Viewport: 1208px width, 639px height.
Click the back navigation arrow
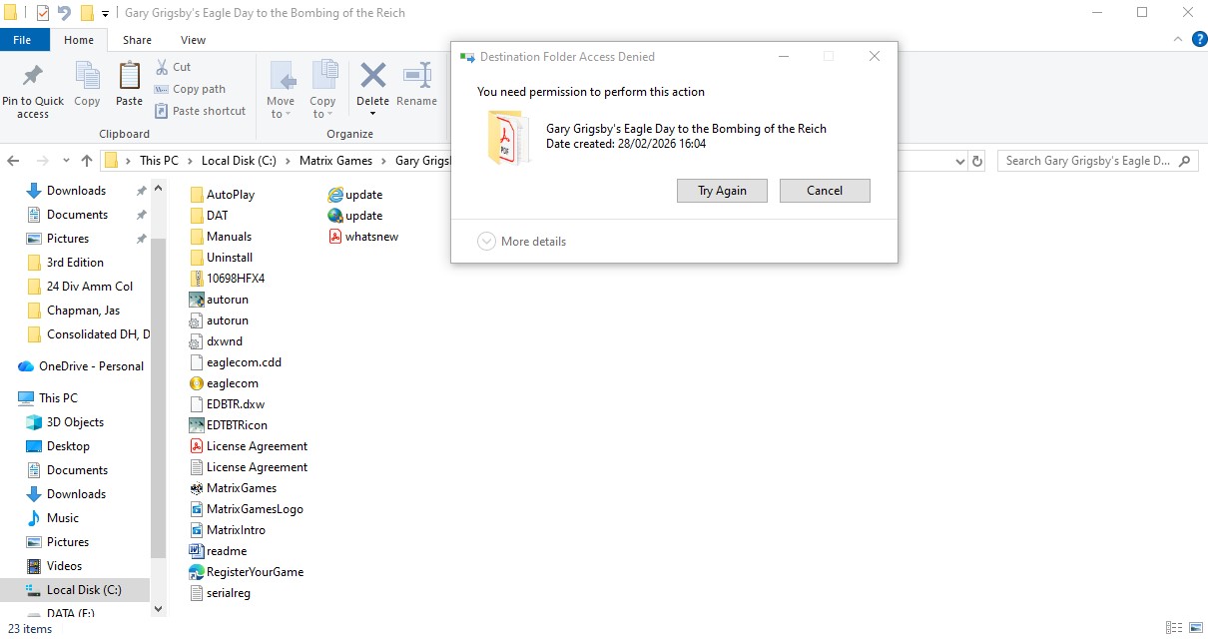(x=13, y=160)
